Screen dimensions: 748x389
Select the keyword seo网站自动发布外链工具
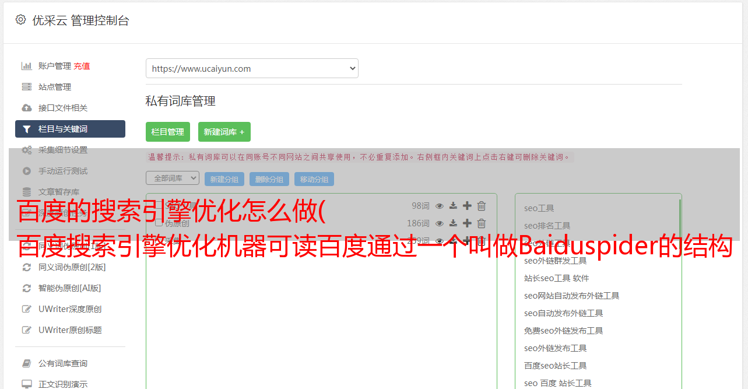571,296
